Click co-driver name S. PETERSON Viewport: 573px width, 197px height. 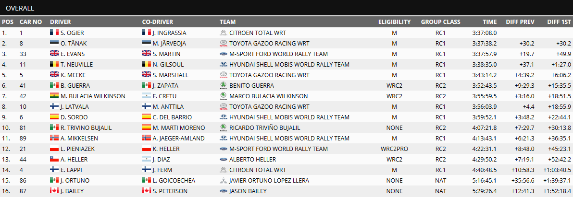170,191
